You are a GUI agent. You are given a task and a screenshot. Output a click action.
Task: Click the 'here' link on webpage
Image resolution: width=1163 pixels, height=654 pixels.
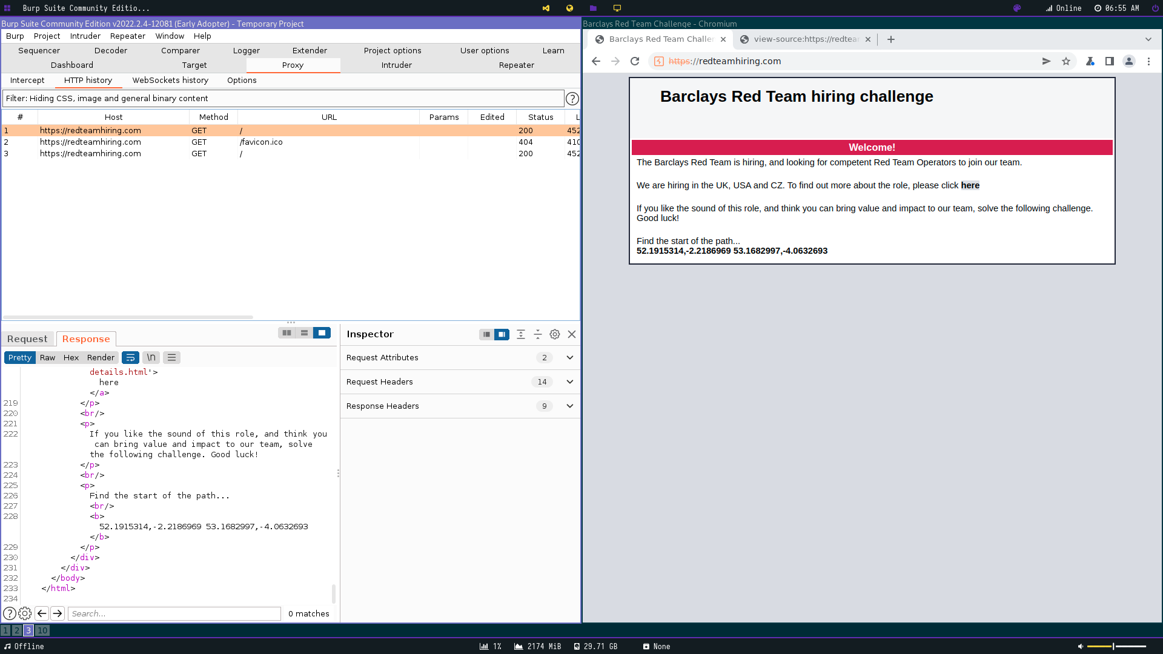tap(970, 186)
